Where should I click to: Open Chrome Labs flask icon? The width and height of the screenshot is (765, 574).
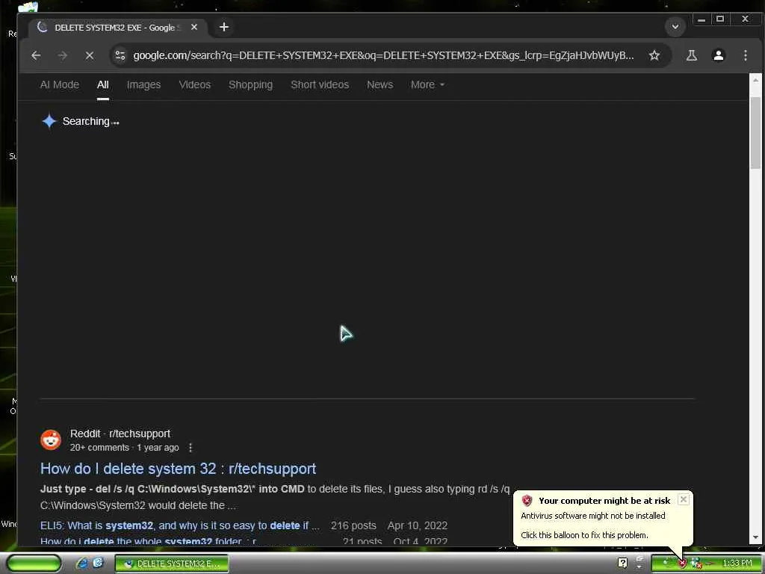[x=691, y=55]
